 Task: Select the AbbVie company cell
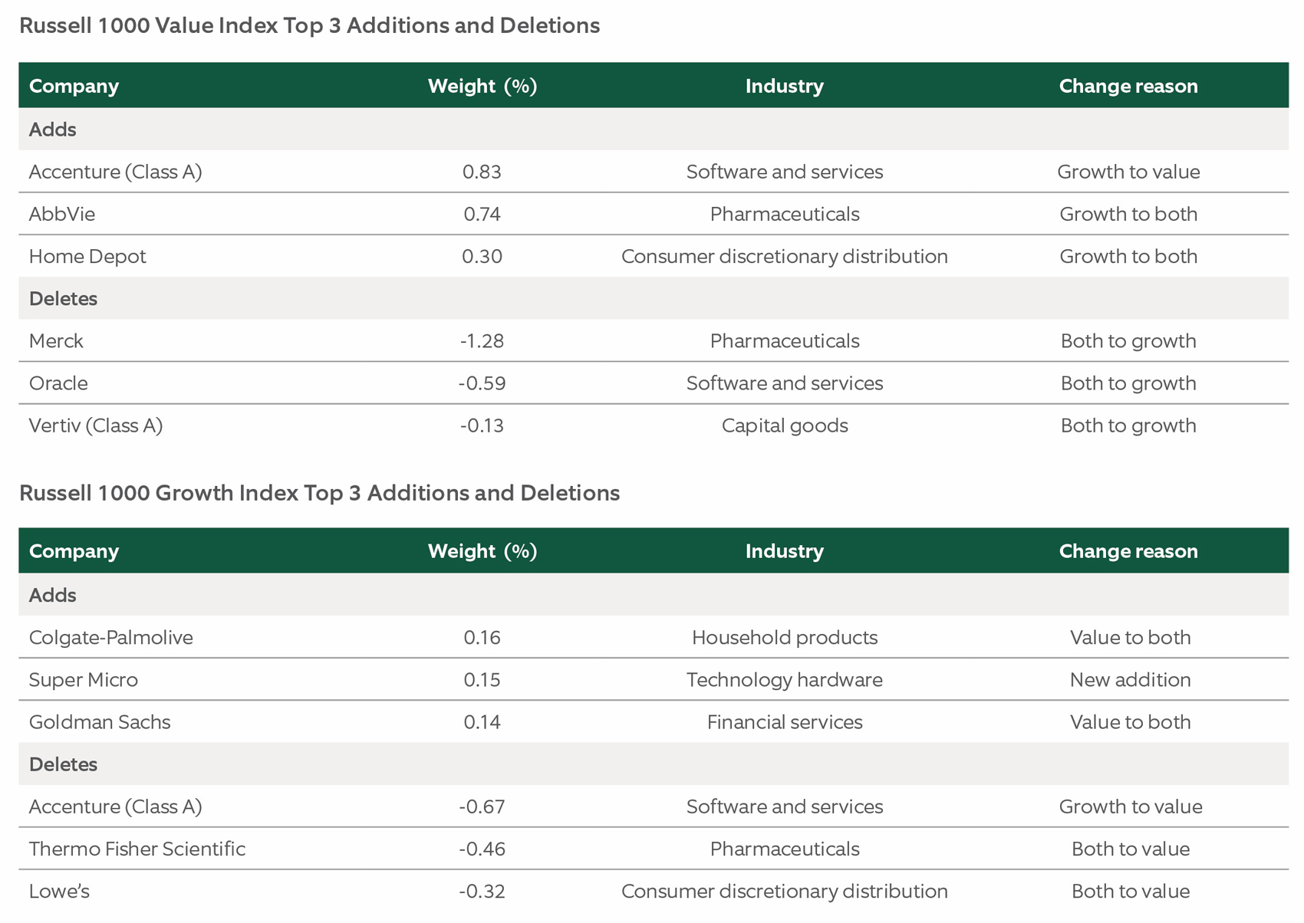[x=62, y=214]
